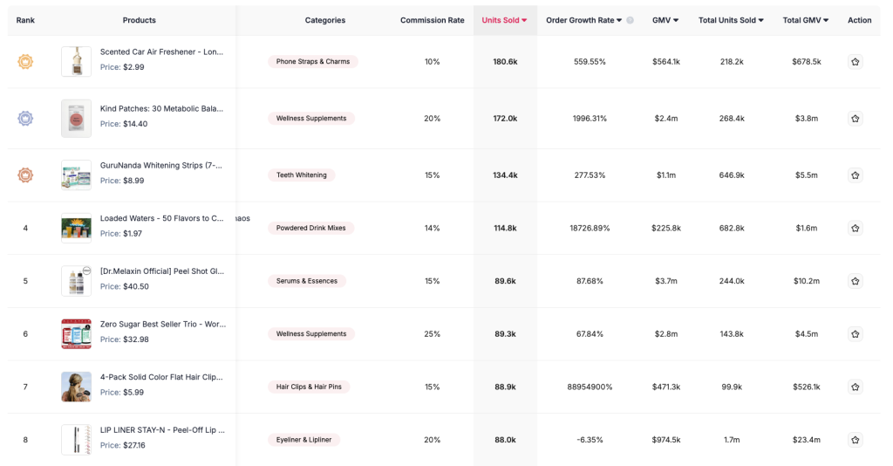
Task: Click the Teeth Whitening category tag
Action: (x=302, y=175)
